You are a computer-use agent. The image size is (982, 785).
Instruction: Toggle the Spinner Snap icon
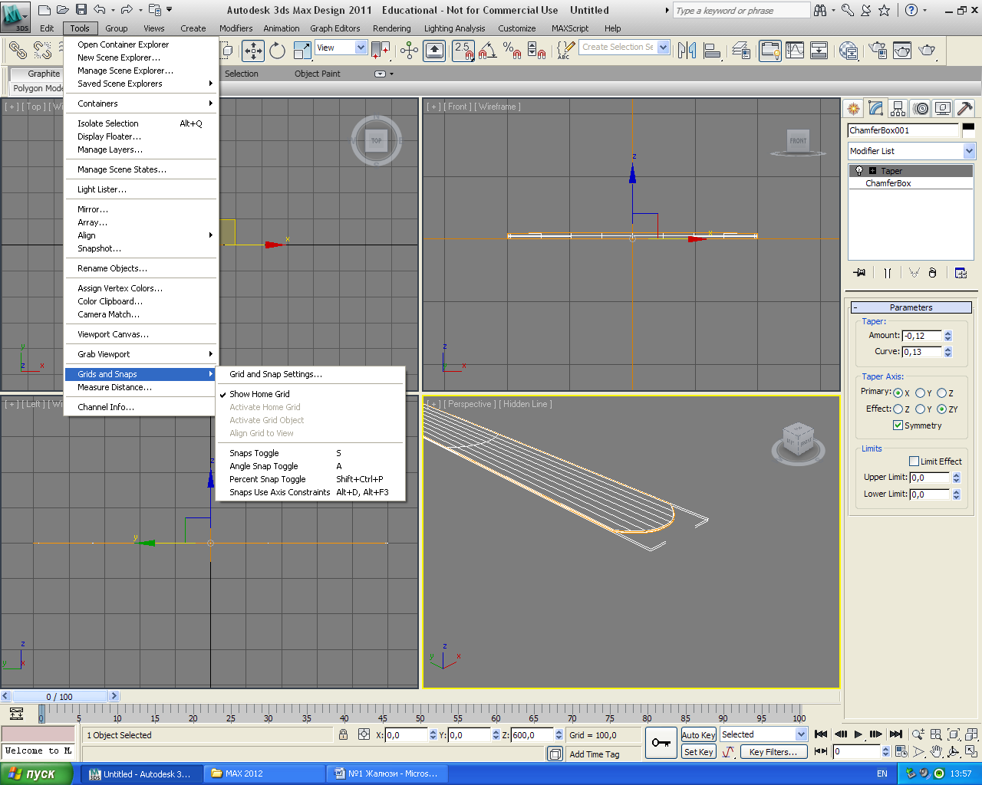[536, 51]
